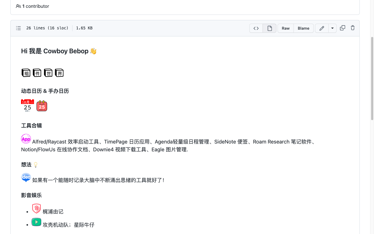Select the purple App badge in 工具合辑

(x=26, y=139)
